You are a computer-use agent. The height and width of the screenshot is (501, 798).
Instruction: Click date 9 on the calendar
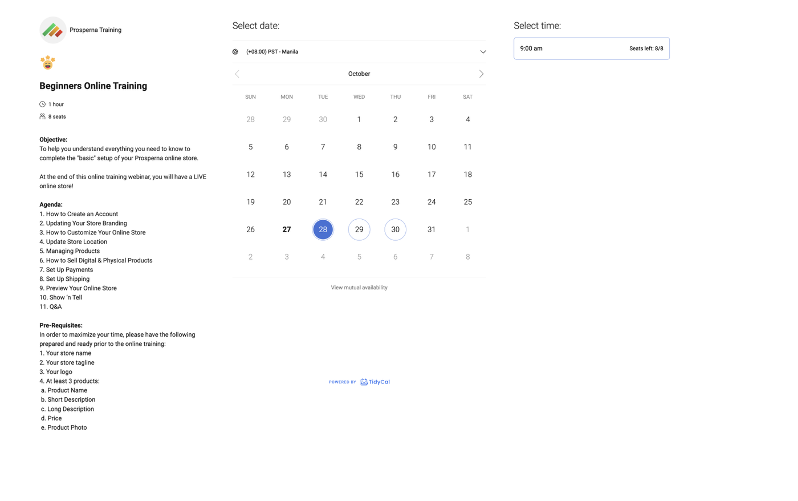click(395, 147)
